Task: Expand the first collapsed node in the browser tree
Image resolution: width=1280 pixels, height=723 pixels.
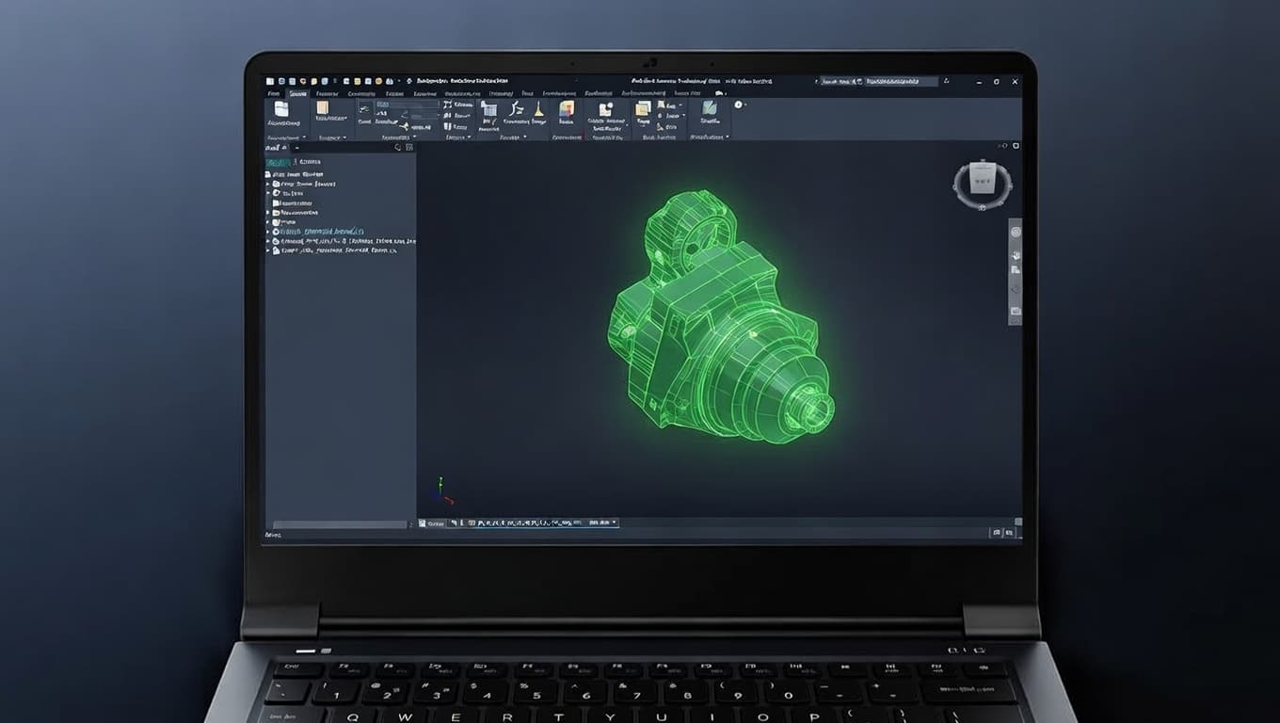Action: (x=268, y=185)
